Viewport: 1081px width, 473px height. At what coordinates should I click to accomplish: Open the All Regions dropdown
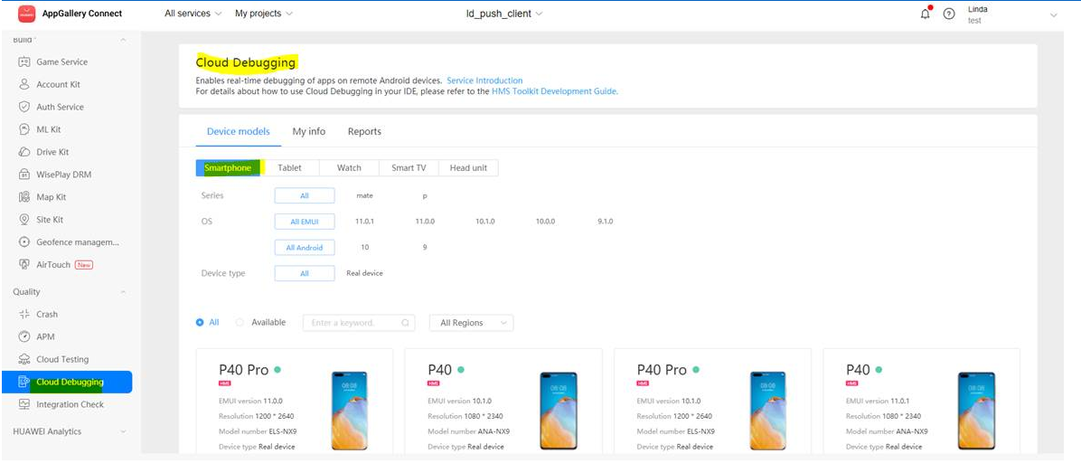coord(472,323)
